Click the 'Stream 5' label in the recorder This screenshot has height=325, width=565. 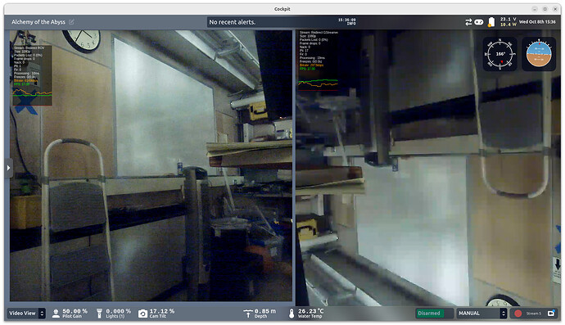coord(534,314)
